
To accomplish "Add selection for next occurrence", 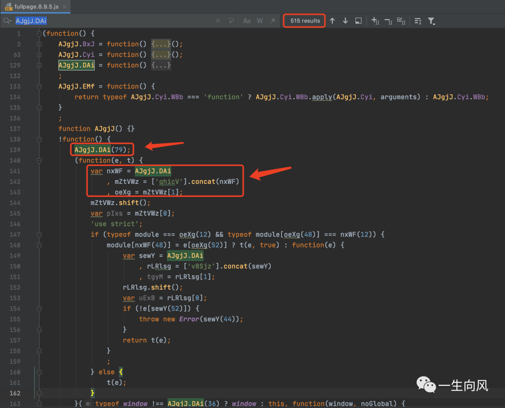I will tap(375, 21).
